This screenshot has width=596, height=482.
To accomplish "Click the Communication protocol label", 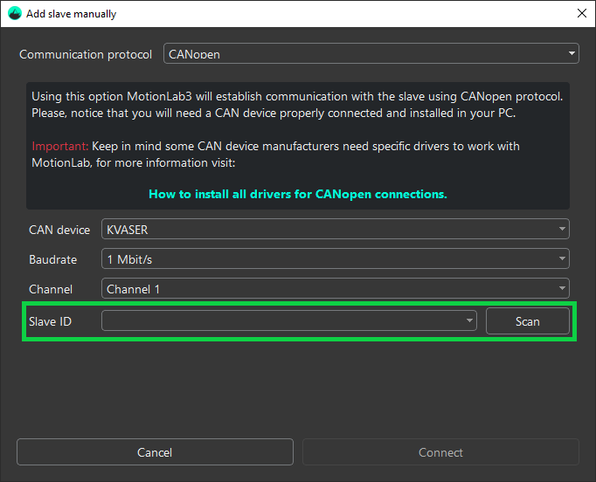I will [x=86, y=54].
